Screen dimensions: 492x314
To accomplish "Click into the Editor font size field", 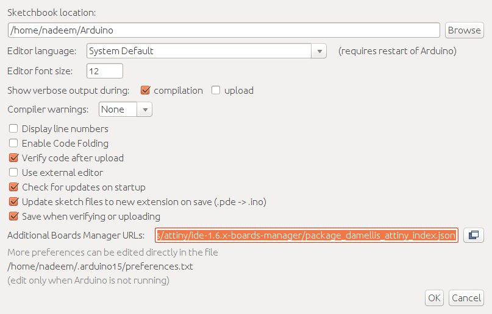I will [x=105, y=71].
